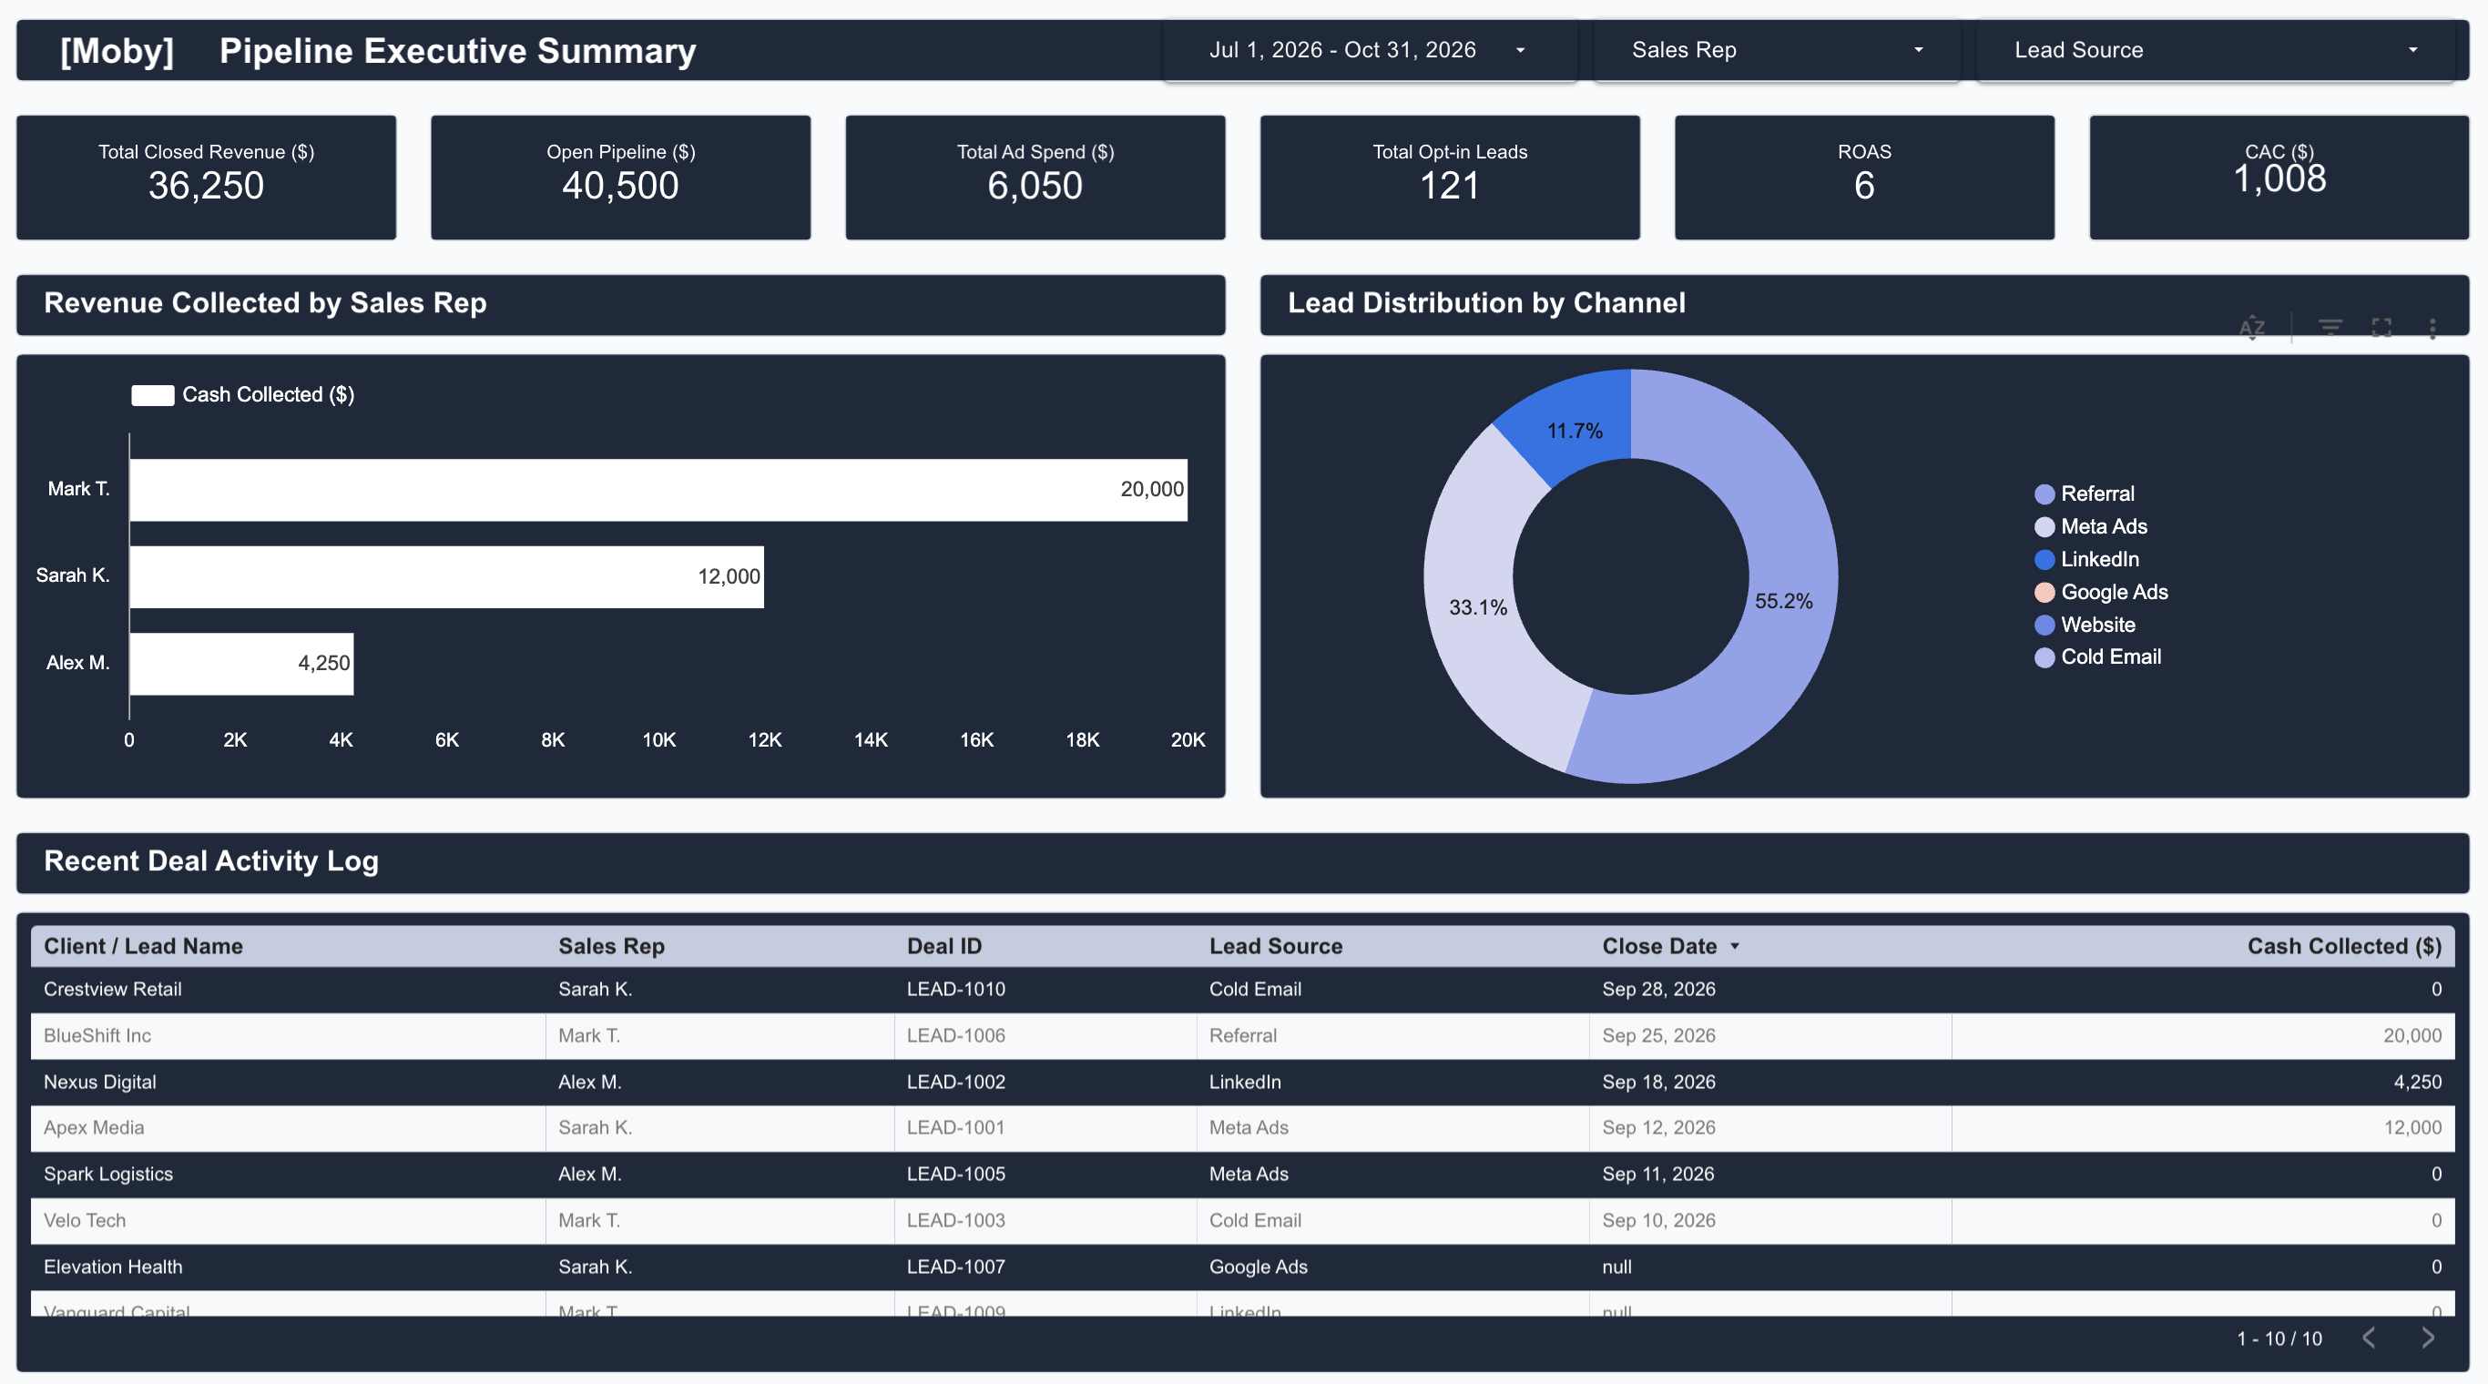Open the chart filter icon
The width and height of the screenshot is (2488, 1384).
(x=2330, y=329)
